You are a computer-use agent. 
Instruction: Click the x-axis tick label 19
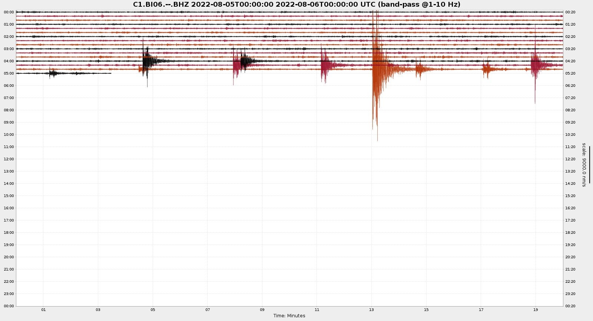pos(536,310)
